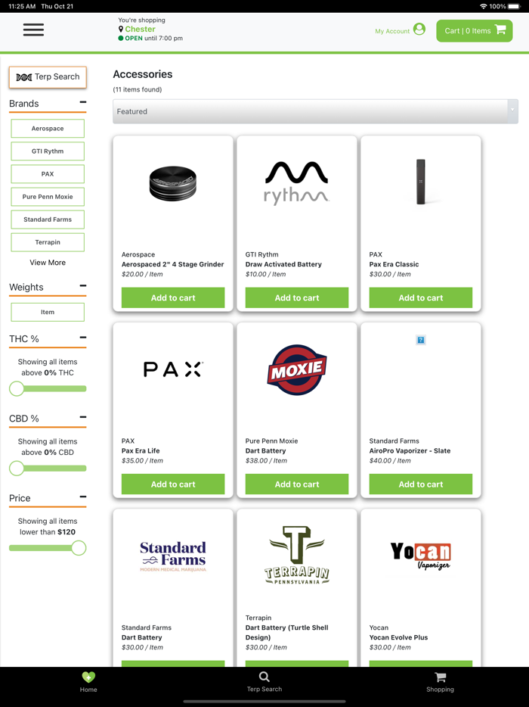Open the Featured sort dropdown
The height and width of the screenshot is (707, 529).
[315, 111]
